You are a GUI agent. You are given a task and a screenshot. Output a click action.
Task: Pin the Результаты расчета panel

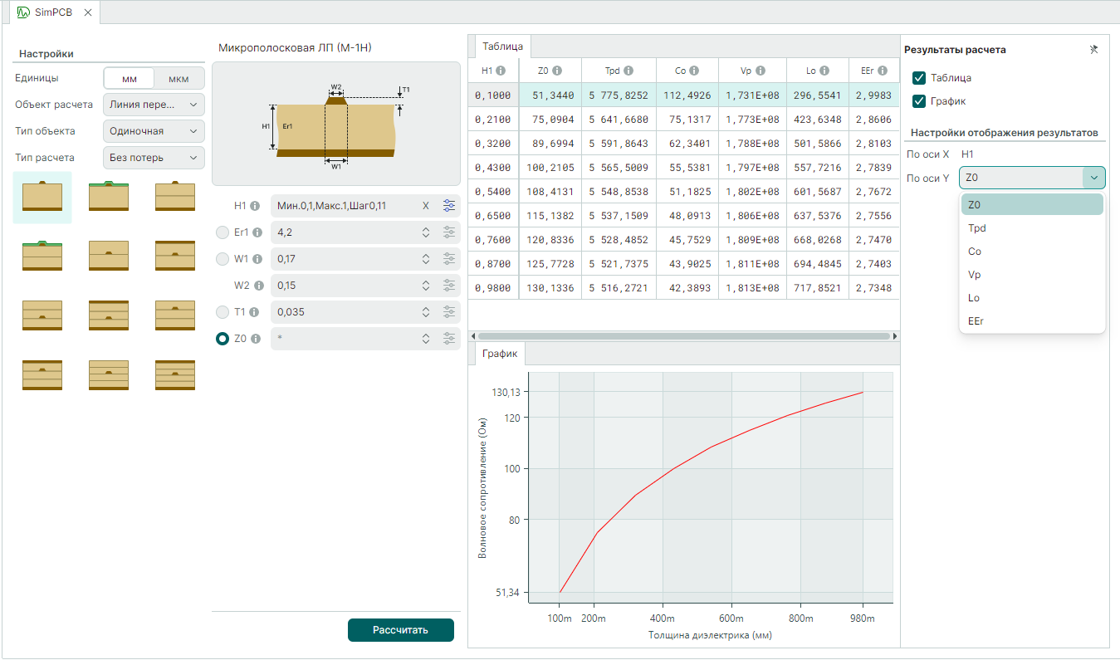point(1093,50)
